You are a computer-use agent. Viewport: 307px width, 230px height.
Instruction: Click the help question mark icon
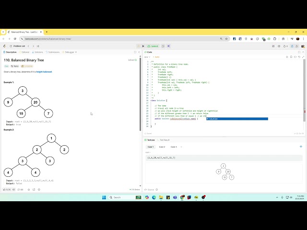click(39, 190)
